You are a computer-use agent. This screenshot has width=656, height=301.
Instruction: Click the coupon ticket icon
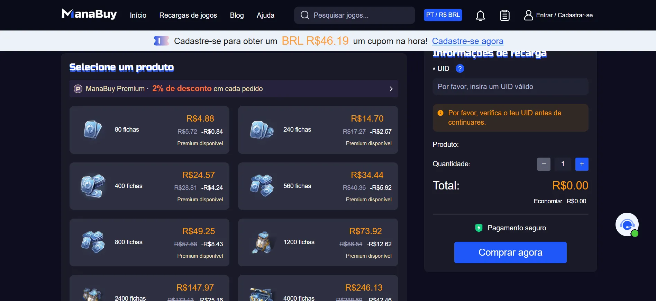pyautogui.click(x=161, y=41)
